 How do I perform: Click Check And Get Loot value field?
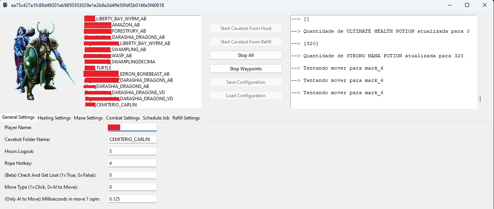pyautogui.click(x=132, y=175)
